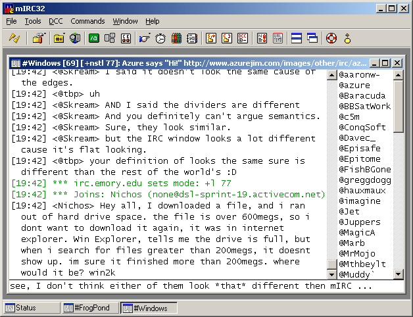Open the Colors toolbar icon
The height and width of the screenshot is (317, 413).
(176, 38)
